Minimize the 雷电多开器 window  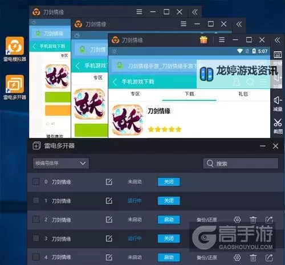point(263,146)
